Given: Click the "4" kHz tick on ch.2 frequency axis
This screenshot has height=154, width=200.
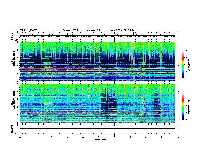Looking at the screenshot, I should click(18, 107).
